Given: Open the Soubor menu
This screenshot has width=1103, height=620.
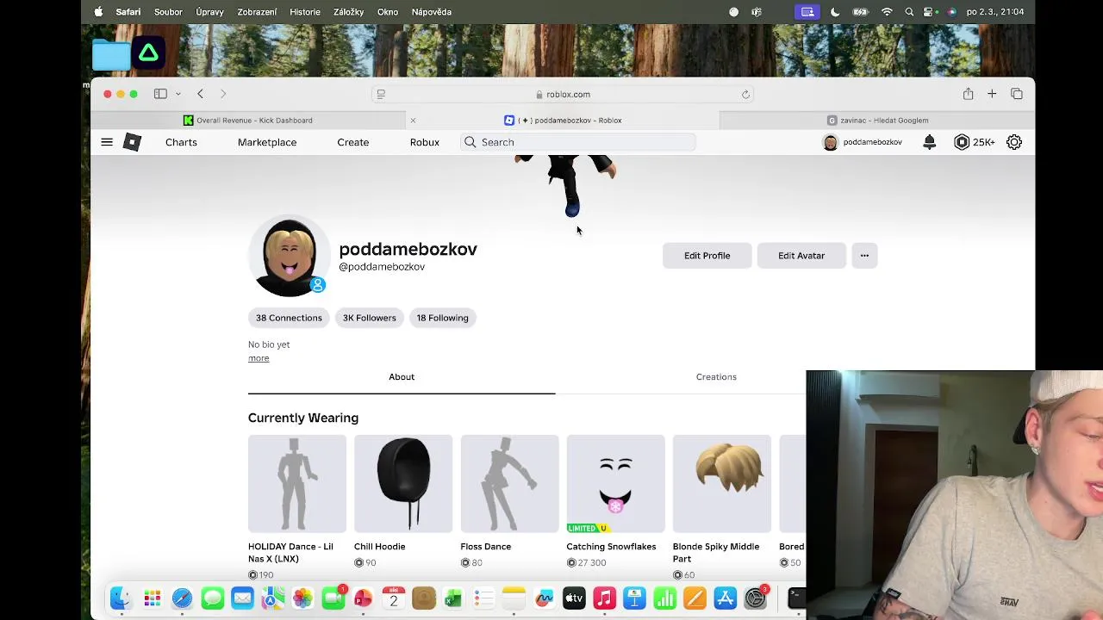Looking at the screenshot, I should click(168, 12).
